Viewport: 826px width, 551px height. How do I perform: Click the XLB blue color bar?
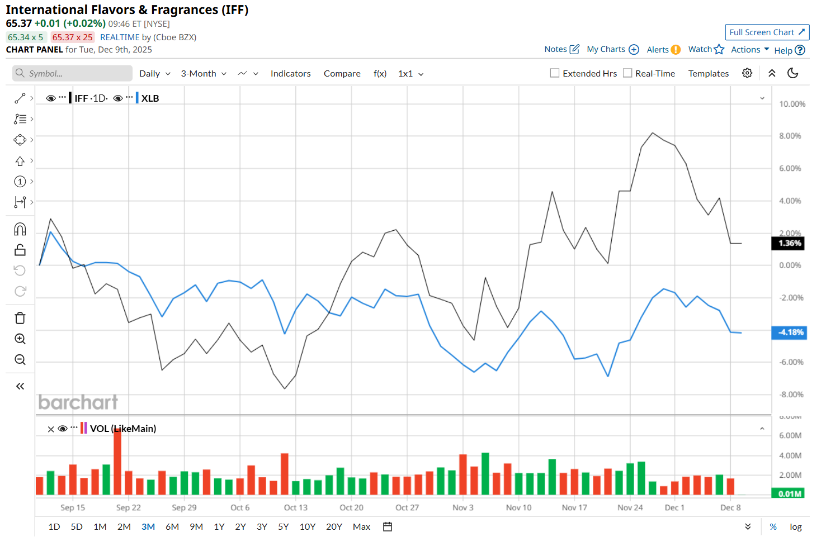tap(137, 98)
